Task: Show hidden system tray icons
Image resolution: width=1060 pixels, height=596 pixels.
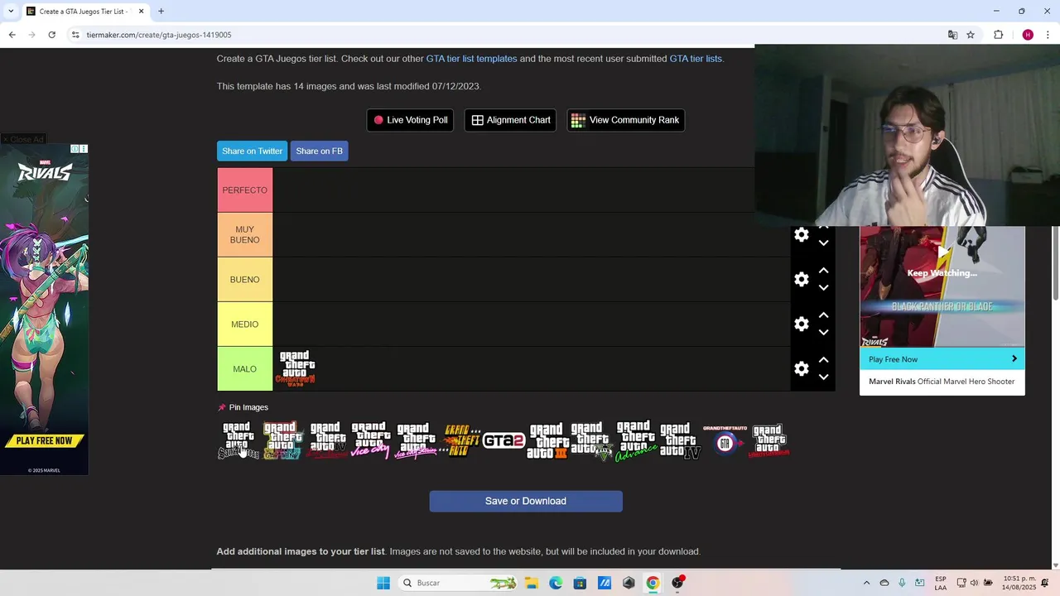Action: 866,583
